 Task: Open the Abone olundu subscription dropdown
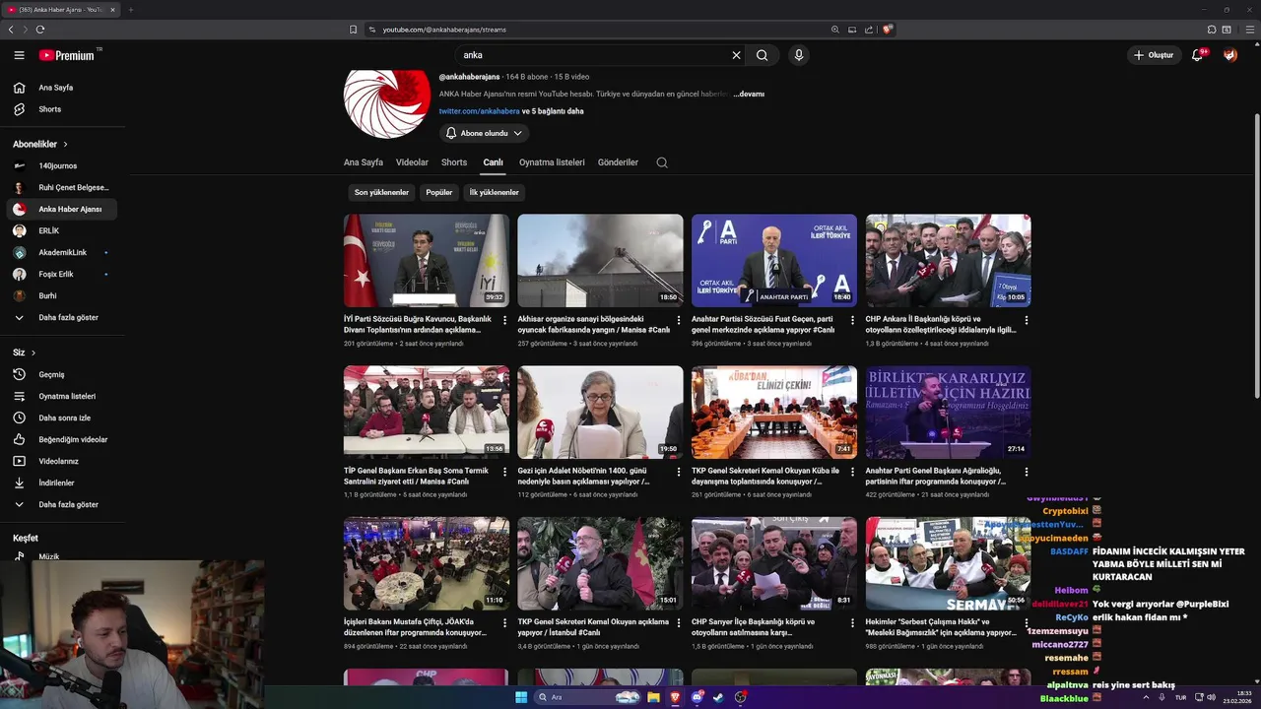(x=485, y=133)
